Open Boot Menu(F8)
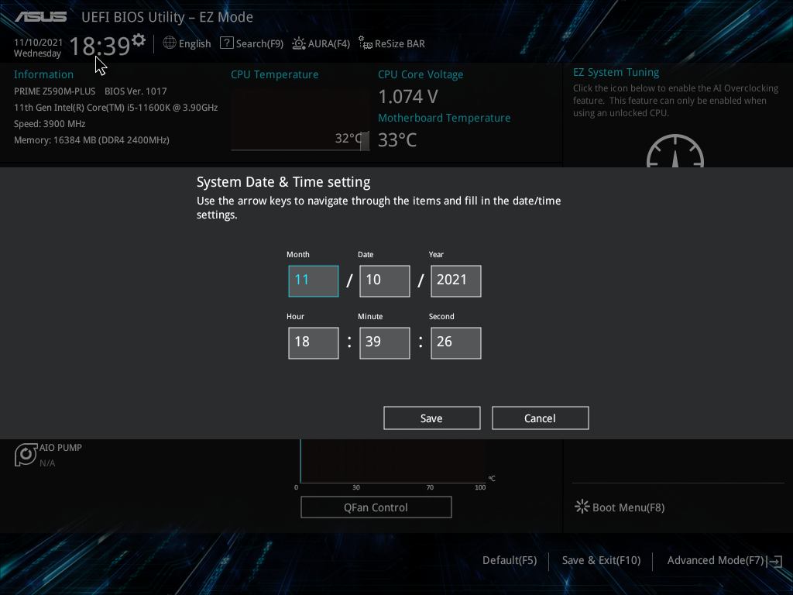The image size is (793, 595). [628, 507]
